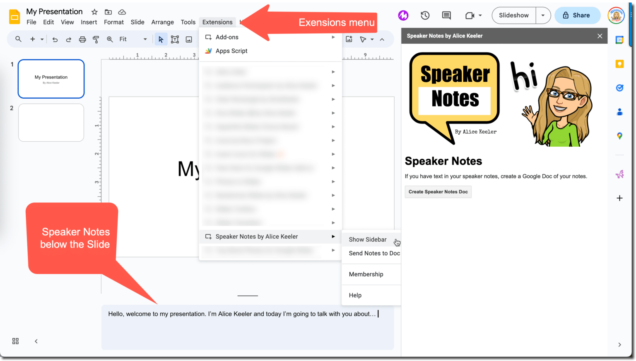Open the Edit menu
The width and height of the screenshot is (636, 361).
coord(48,22)
